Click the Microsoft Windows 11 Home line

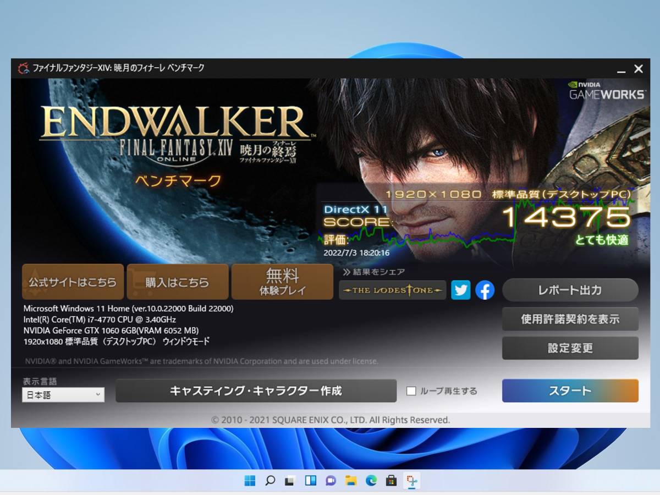pos(128,309)
